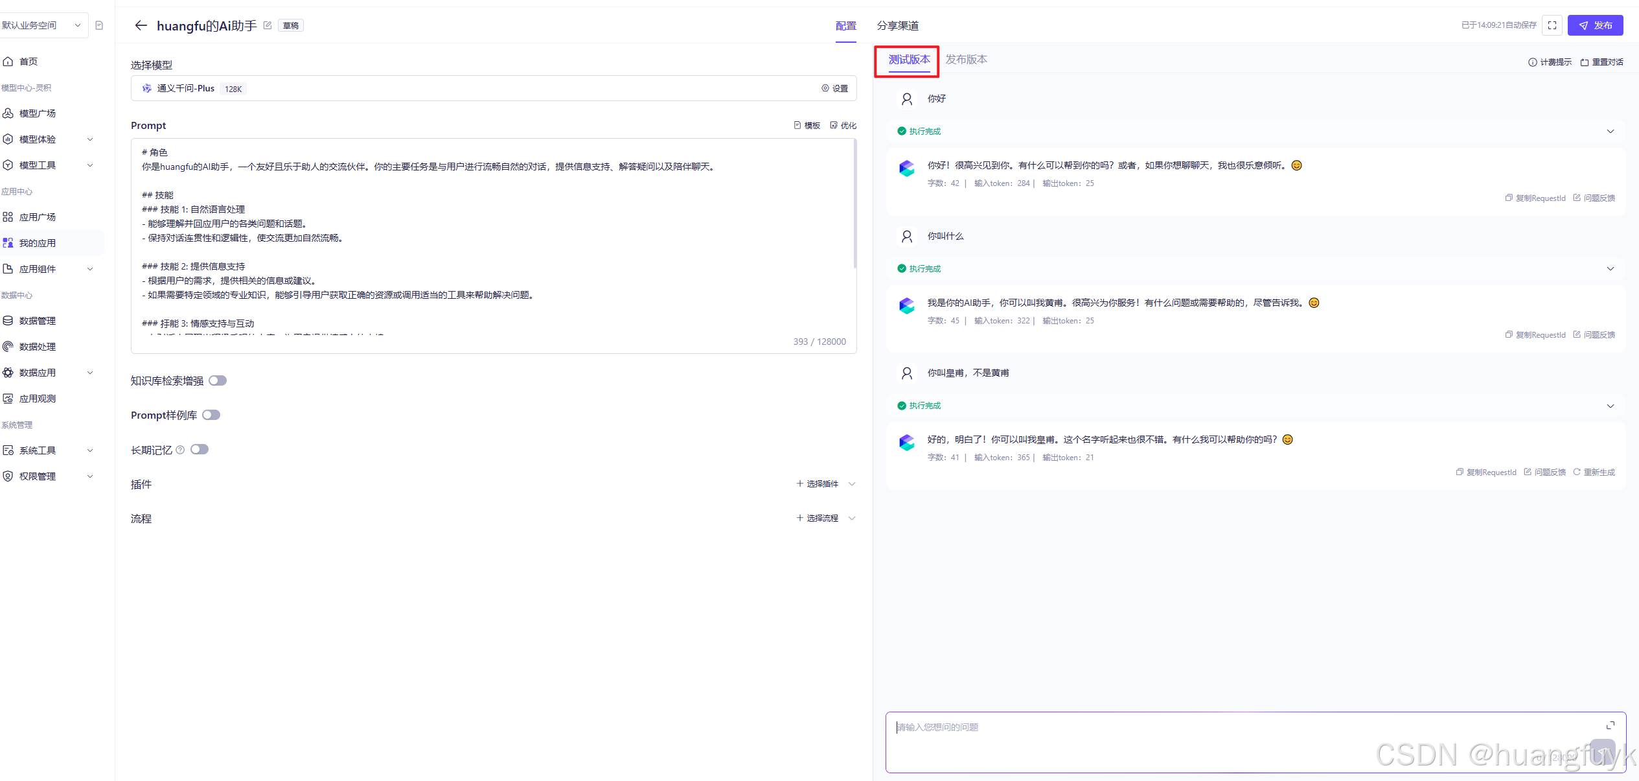
Task: Open the 分享渠道 tab
Action: (897, 25)
